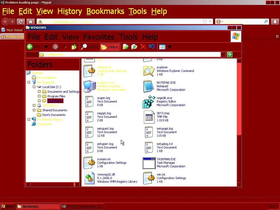
Task: Click the file list vertical scrollbar thumb
Action: [x=239, y=158]
